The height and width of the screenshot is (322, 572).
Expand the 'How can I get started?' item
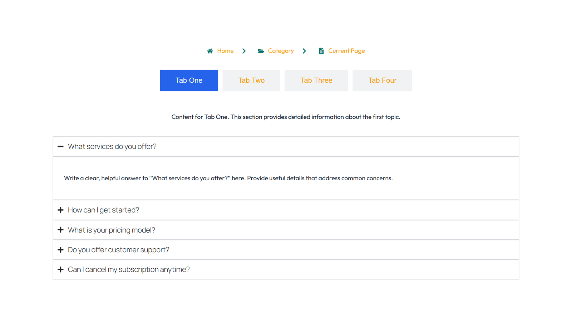coord(104,210)
